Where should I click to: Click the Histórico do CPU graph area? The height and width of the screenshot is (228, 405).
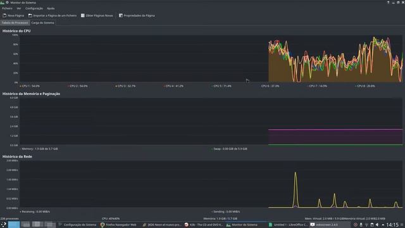coord(211,59)
